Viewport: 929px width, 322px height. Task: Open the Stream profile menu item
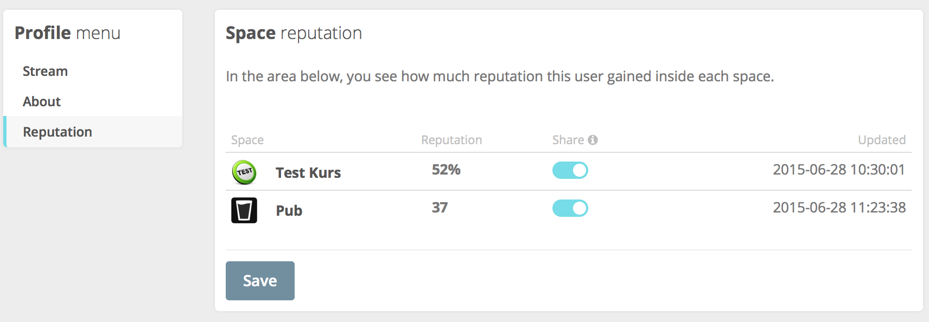pyautogui.click(x=45, y=71)
